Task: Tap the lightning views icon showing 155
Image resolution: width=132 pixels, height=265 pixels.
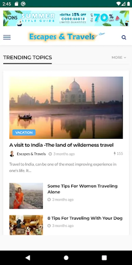Action: pyautogui.click(x=115, y=153)
